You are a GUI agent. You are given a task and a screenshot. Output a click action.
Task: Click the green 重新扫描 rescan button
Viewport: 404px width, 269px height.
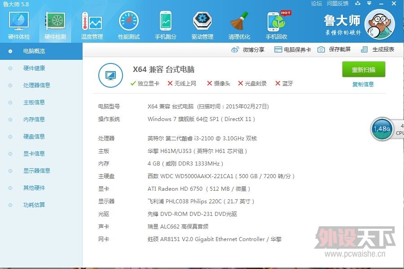(364, 69)
